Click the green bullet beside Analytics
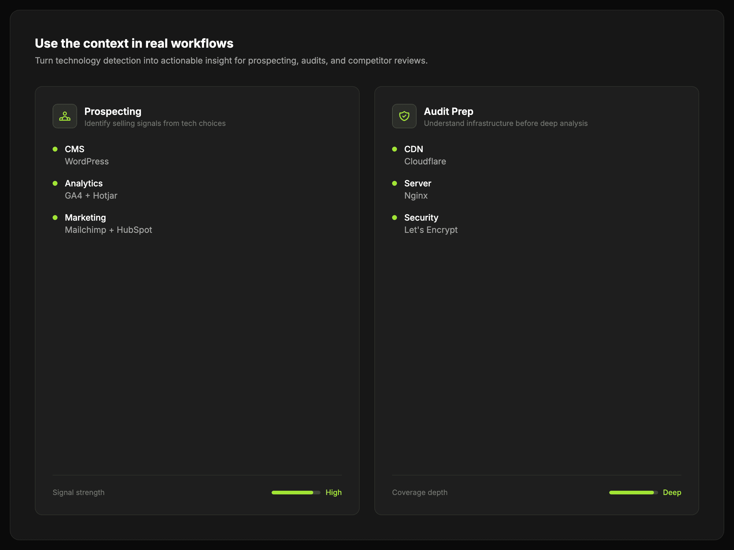The width and height of the screenshot is (734, 550). (x=55, y=183)
